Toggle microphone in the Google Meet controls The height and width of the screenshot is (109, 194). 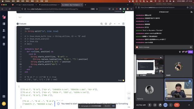(x=149, y=105)
